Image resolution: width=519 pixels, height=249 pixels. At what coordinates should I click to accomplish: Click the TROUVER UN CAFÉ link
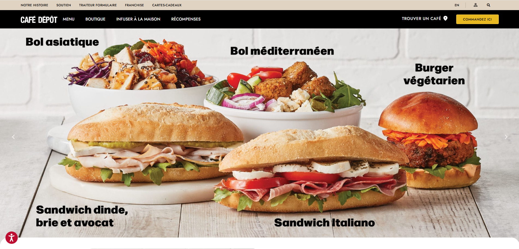point(421,19)
